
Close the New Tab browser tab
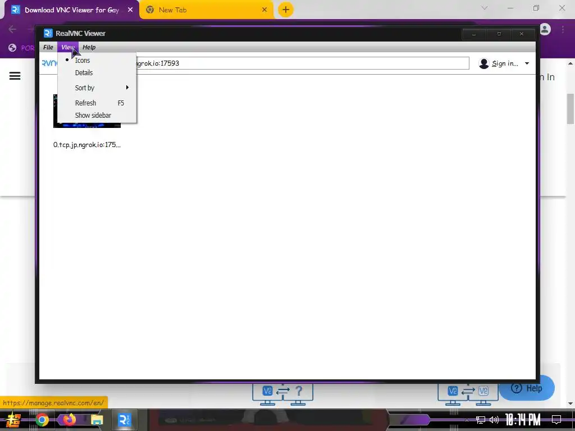coord(264,10)
